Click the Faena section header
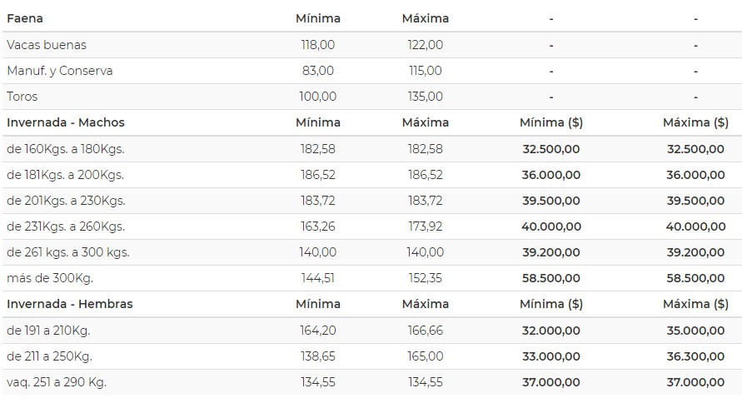742x408 pixels. click(x=25, y=18)
